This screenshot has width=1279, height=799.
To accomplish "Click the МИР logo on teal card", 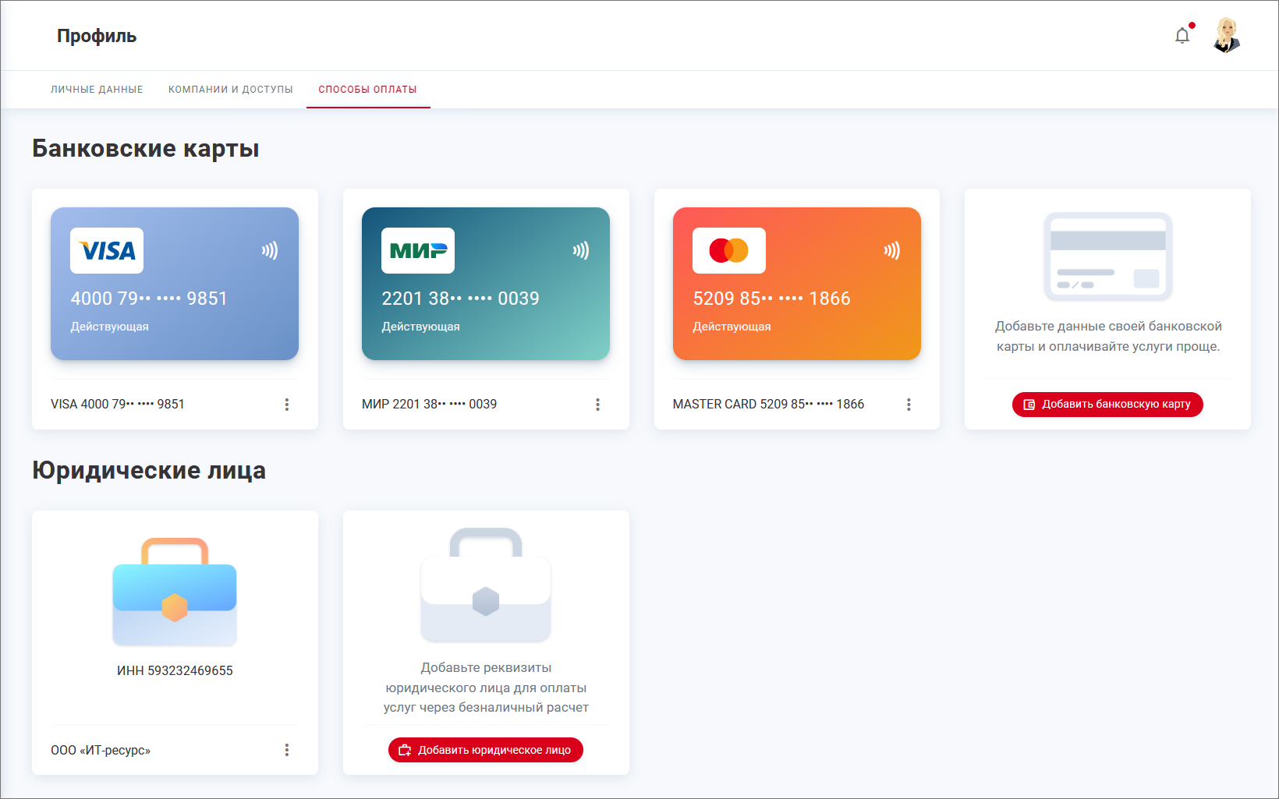I will click(x=418, y=251).
